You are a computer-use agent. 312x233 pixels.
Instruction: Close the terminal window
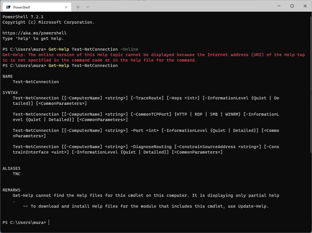[305, 6]
